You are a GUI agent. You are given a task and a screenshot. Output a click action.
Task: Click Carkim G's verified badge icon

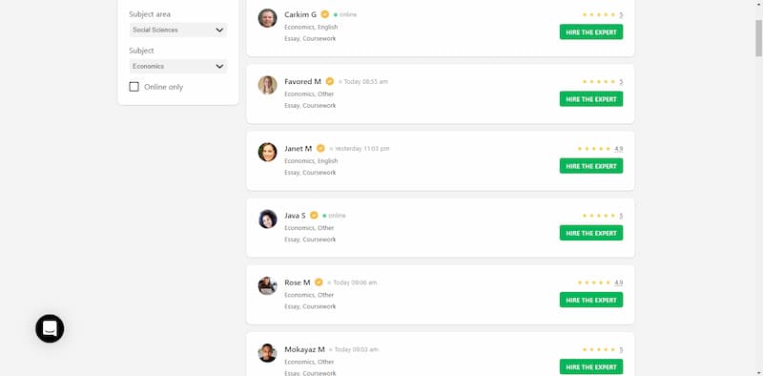(x=325, y=14)
